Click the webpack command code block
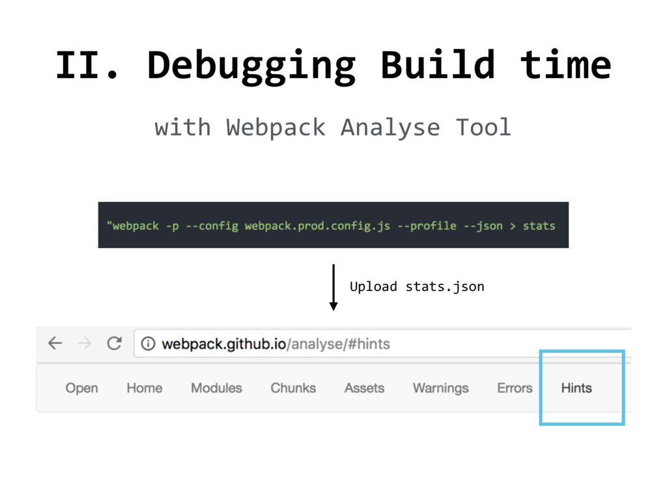The height and width of the screenshot is (500, 667). [333, 225]
